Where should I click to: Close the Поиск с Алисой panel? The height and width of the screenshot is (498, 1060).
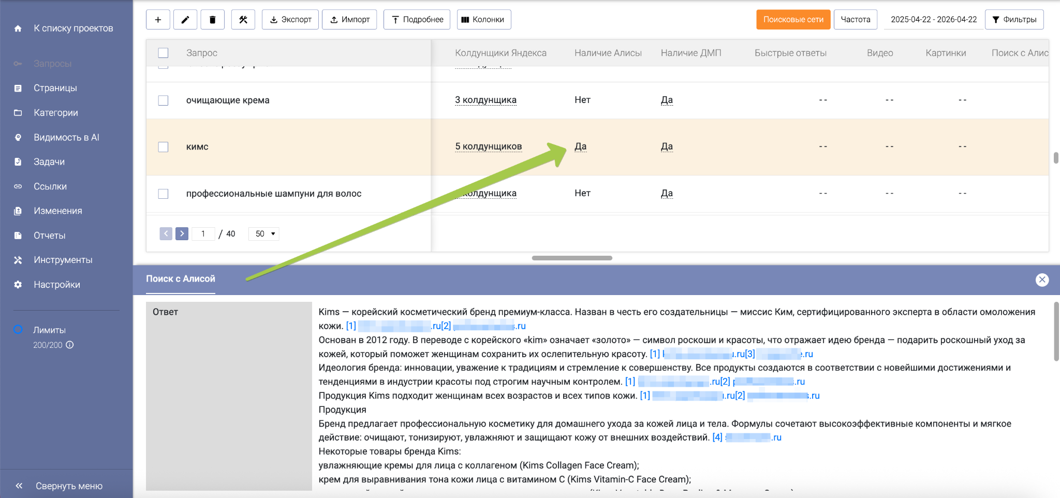1042,280
